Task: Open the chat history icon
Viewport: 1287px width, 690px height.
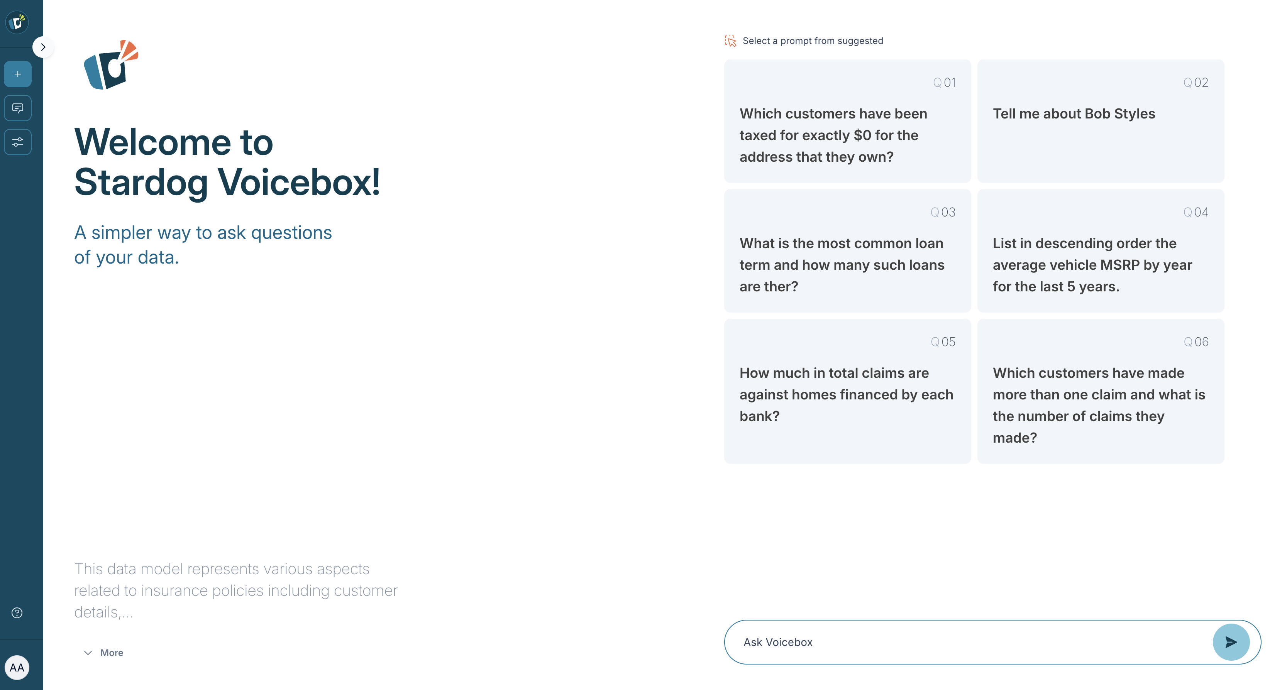Action: [17, 108]
